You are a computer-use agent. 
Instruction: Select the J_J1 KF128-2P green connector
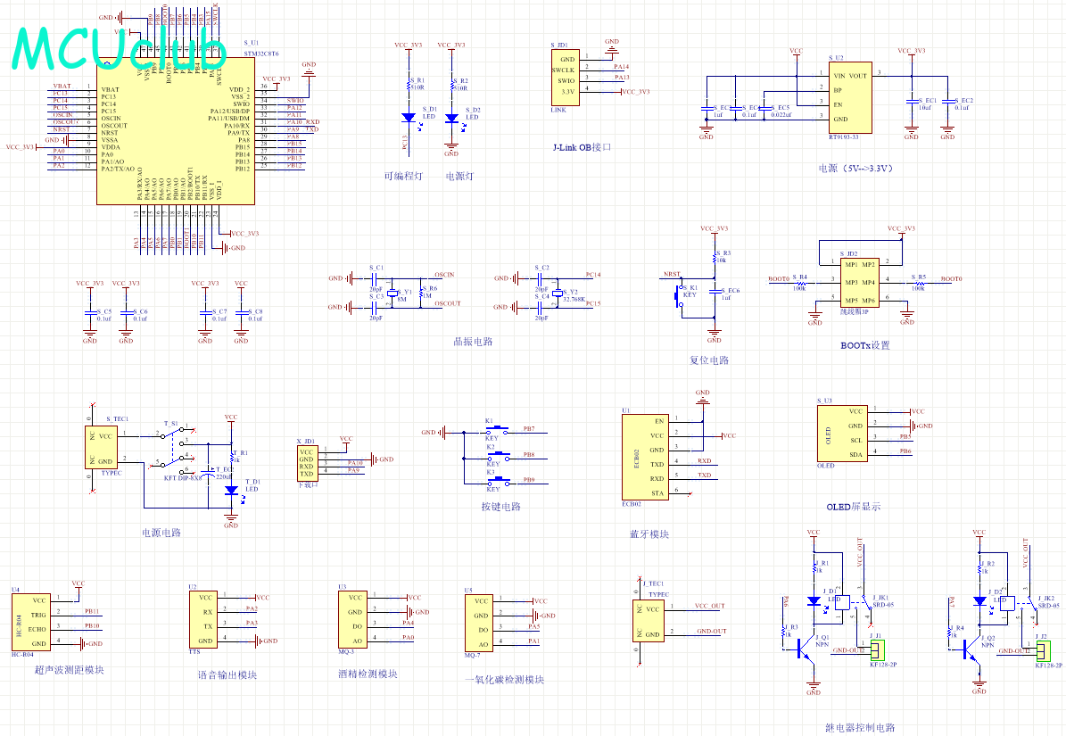pyautogui.click(x=877, y=651)
